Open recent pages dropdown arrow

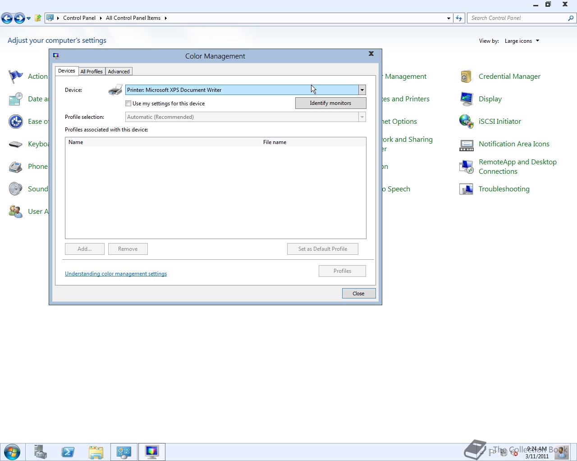[x=28, y=18]
